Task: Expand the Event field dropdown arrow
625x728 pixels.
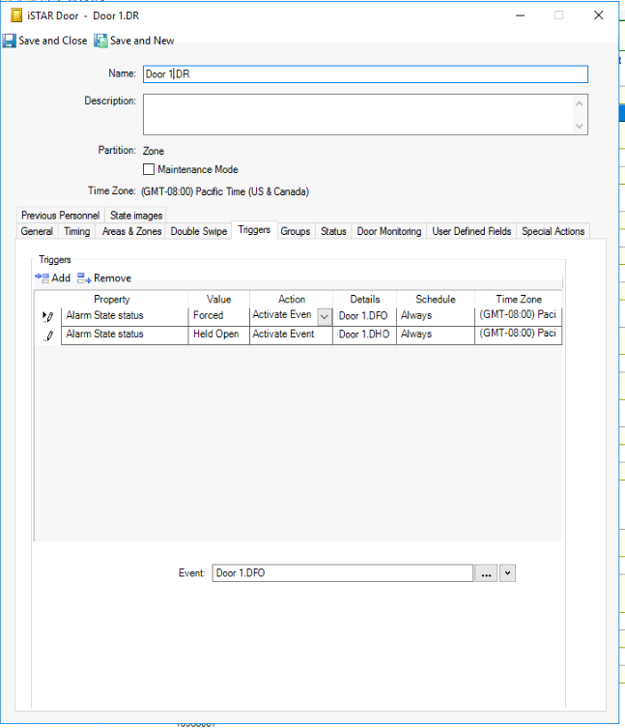Action: coord(508,573)
